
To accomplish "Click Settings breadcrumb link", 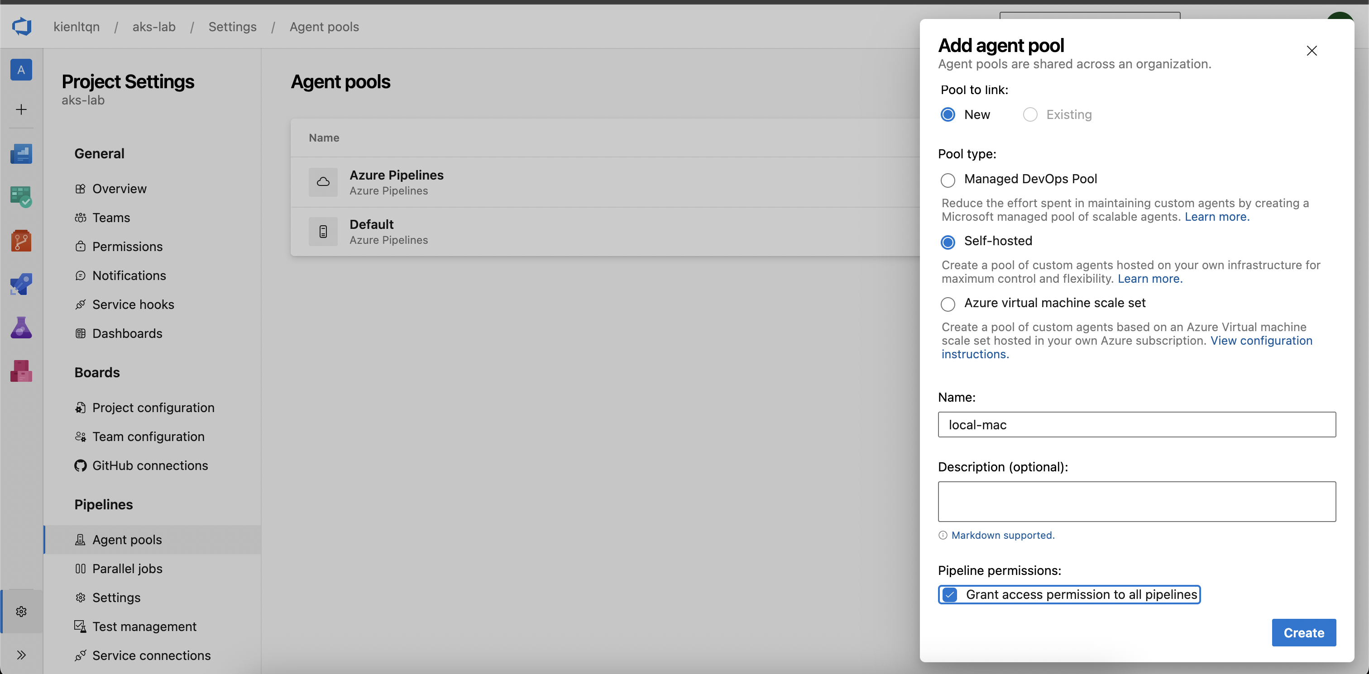I will 232,27.
